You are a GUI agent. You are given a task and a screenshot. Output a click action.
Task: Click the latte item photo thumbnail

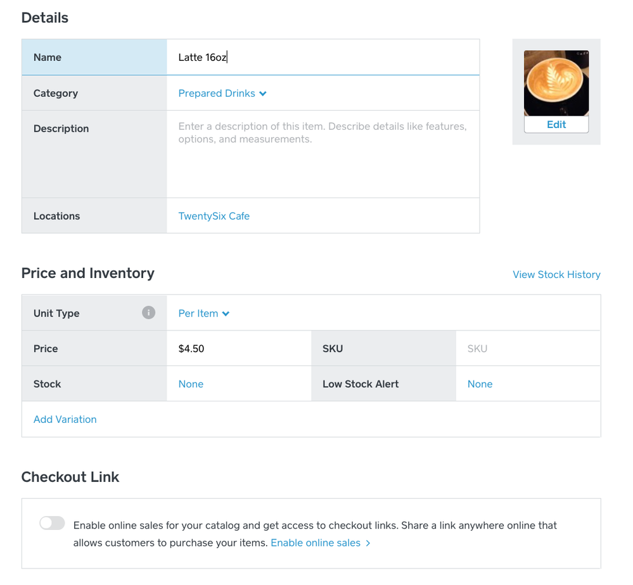(556, 84)
